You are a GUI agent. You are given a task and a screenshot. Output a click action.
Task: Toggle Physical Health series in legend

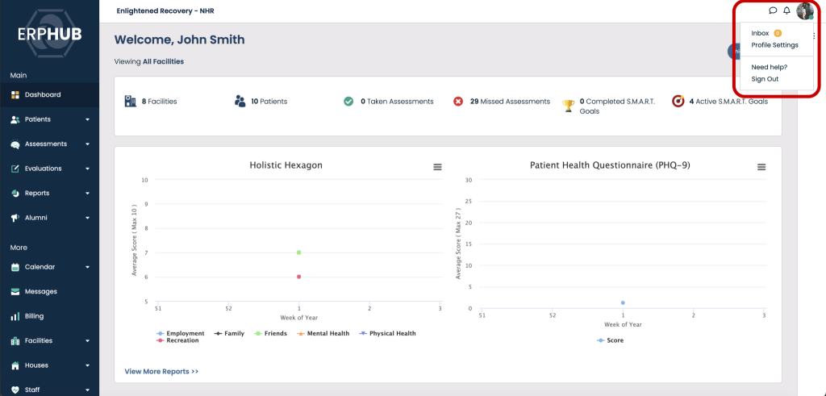click(387, 333)
